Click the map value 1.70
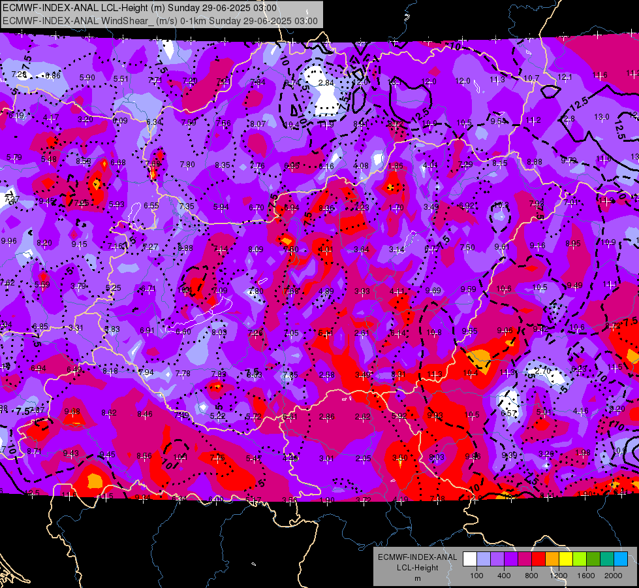The height and width of the screenshot is (588, 639). click(x=396, y=208)
